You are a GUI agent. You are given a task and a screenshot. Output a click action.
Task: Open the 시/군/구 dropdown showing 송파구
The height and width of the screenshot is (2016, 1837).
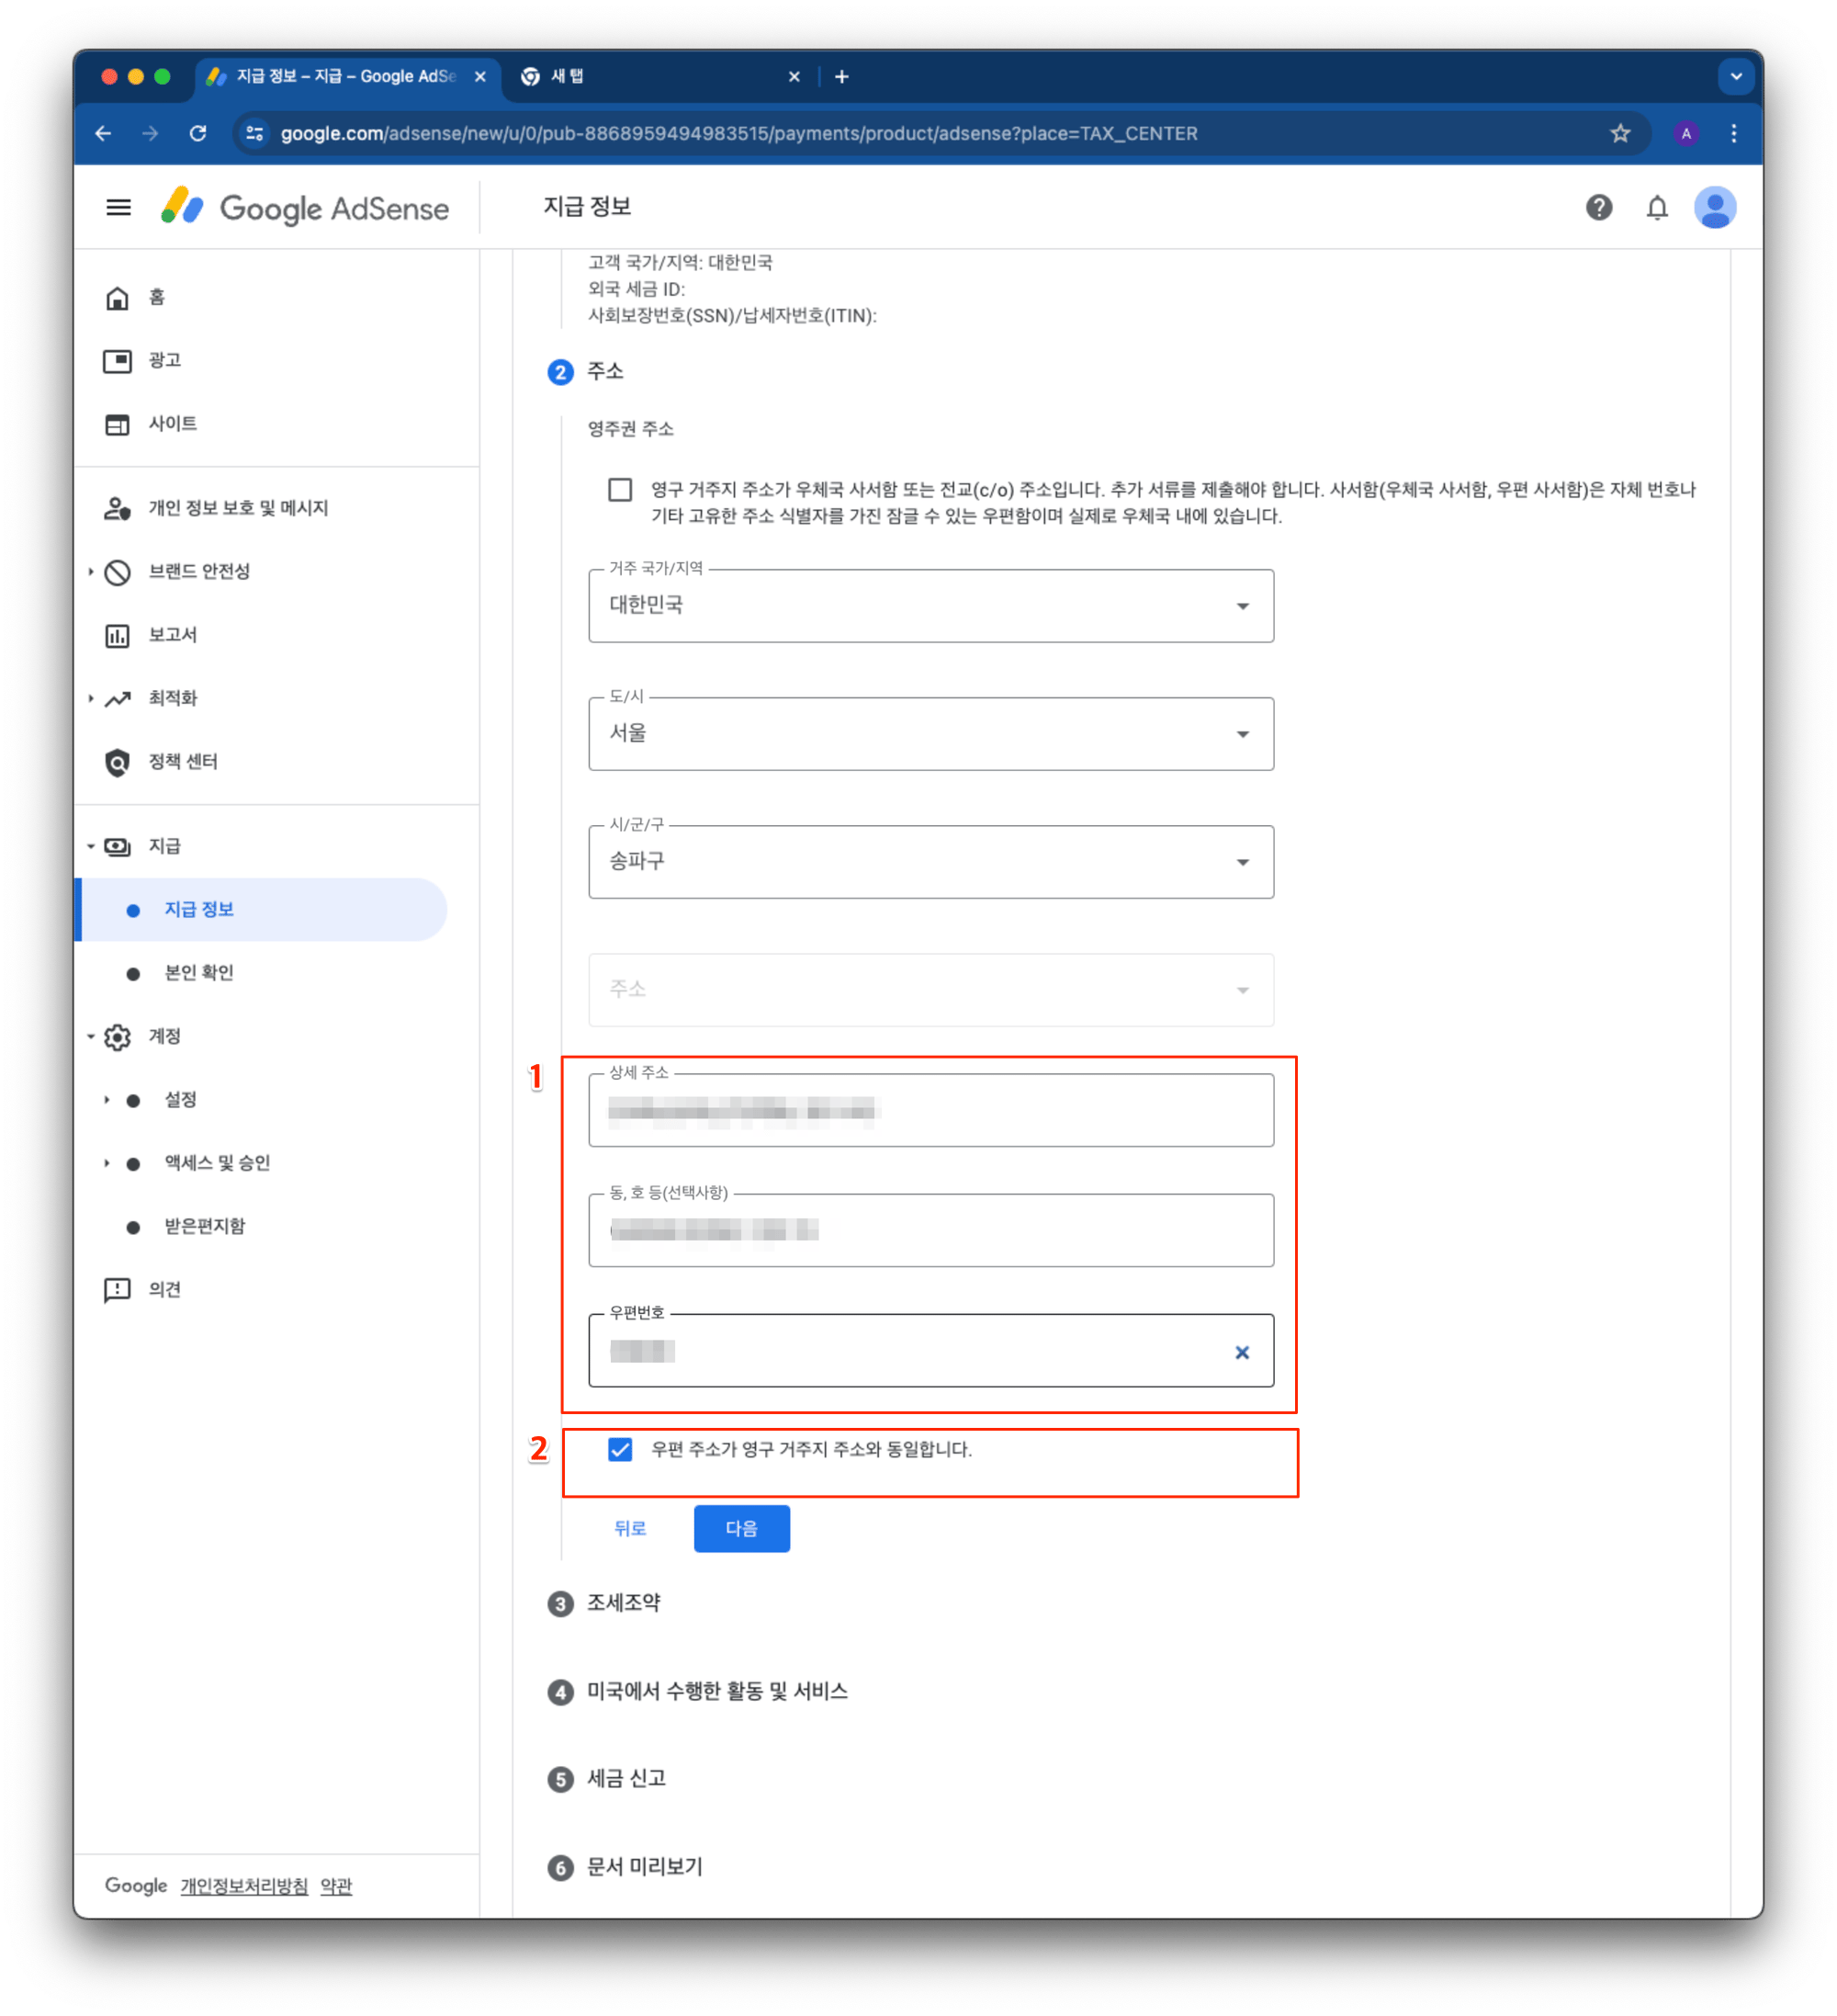coord(930,862)
